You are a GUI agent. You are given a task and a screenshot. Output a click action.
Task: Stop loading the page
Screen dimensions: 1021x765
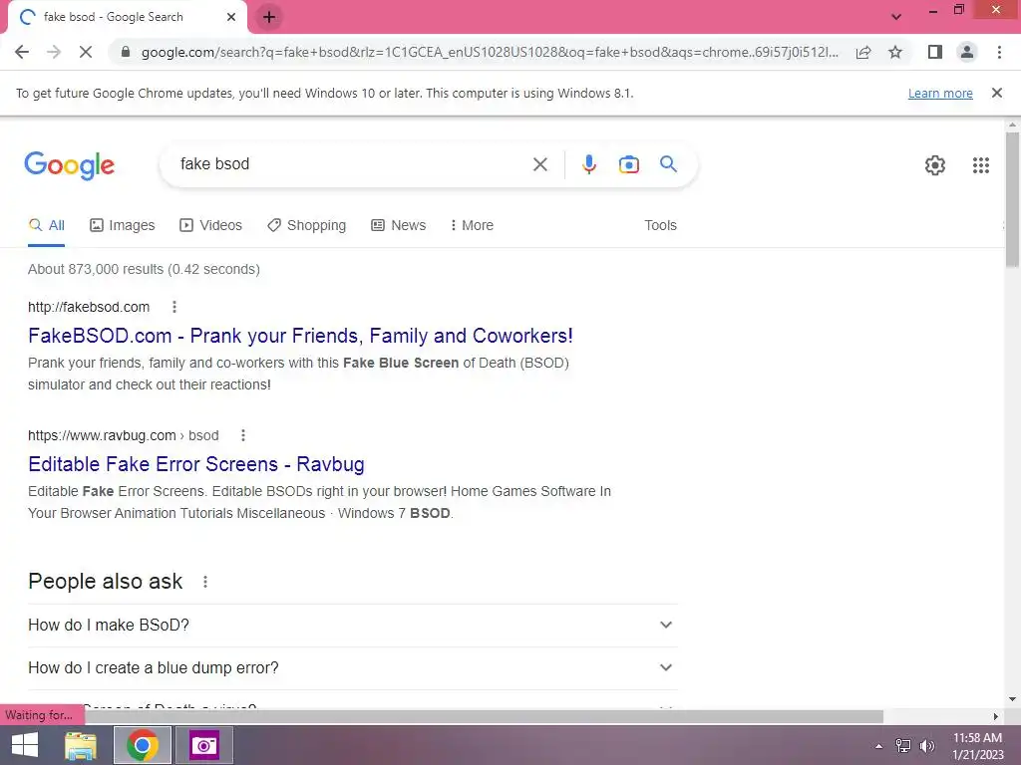pyautogui.click(x=86, y=52)
